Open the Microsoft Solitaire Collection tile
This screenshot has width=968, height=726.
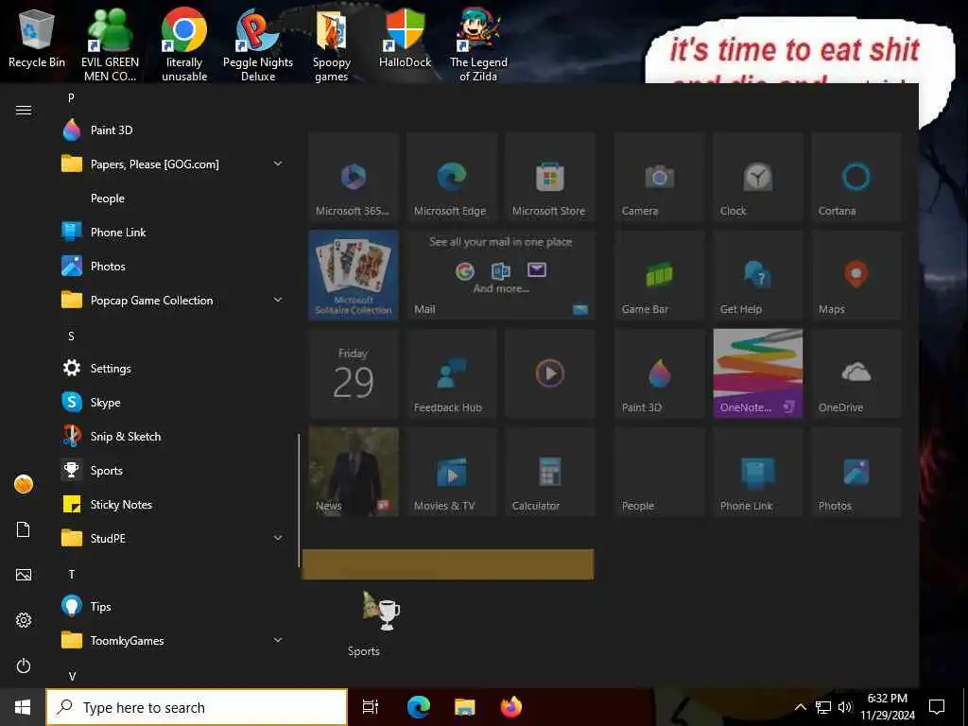coord(354,275)
